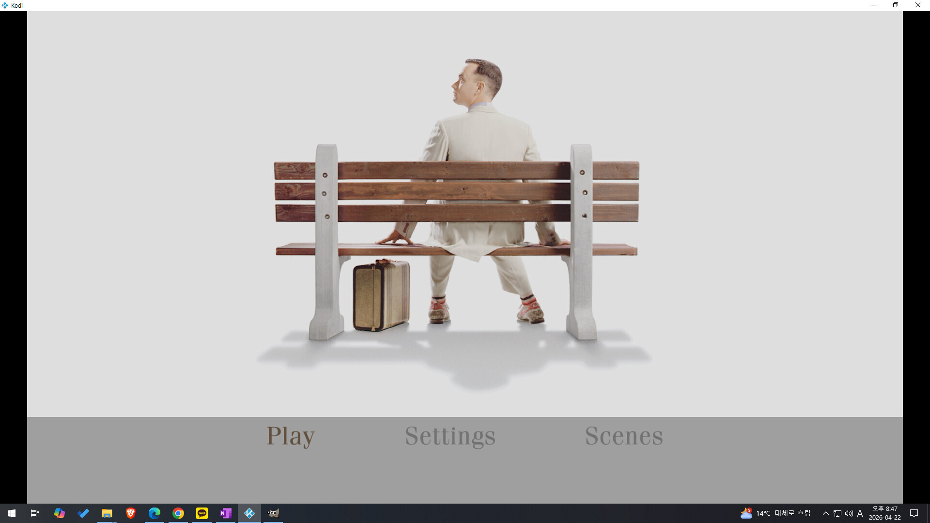Screen dimensions: 930x523
Task: Switch to Google Chrome on the taskbar
Action: [x=178, y=513]
